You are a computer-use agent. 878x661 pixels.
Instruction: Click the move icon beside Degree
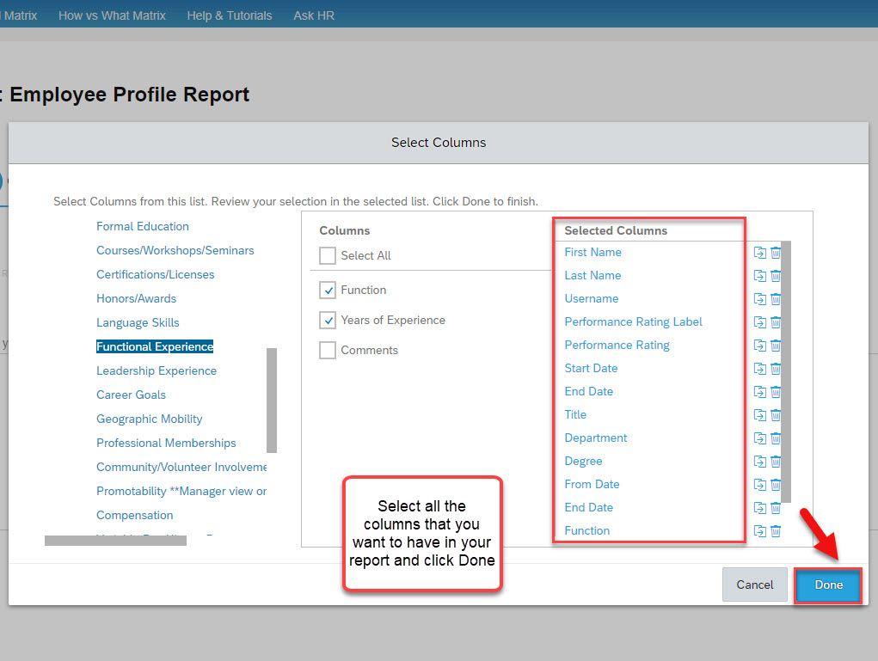pos(759,462)
